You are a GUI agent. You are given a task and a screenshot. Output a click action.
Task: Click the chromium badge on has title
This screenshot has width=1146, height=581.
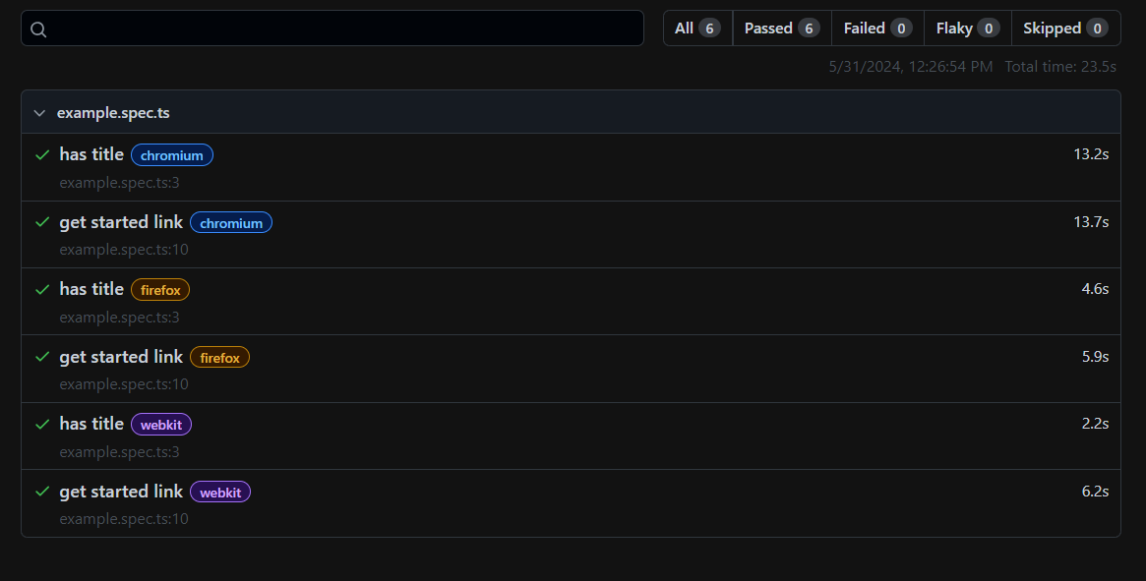pos(172,155)
